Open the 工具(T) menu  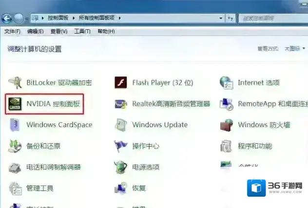[82, 31]
